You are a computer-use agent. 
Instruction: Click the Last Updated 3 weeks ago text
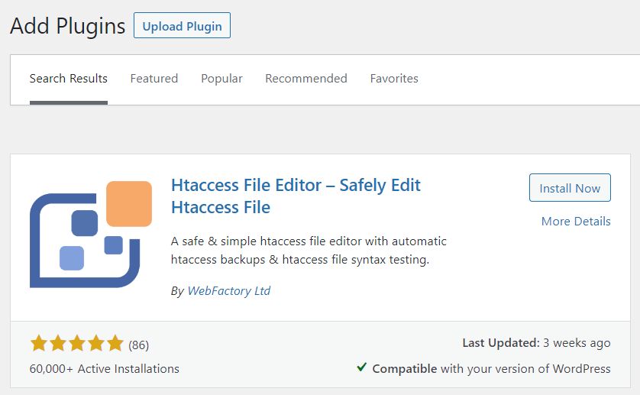pos(536,343)
